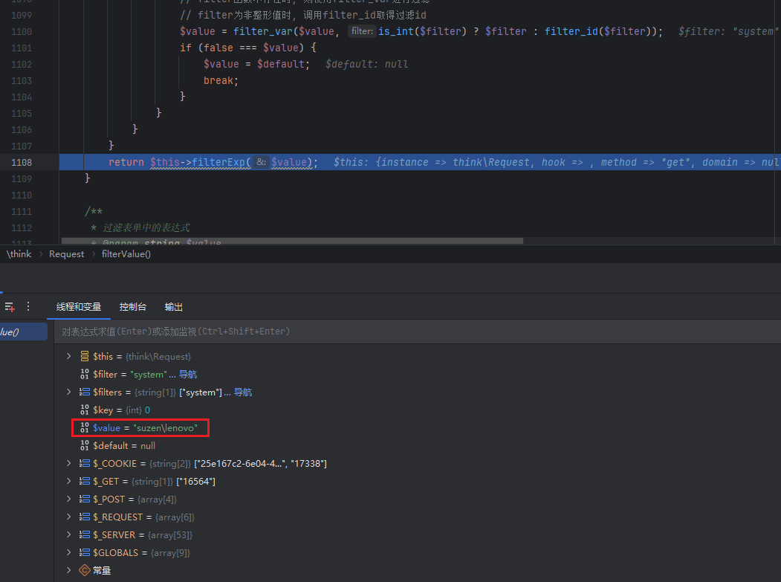Click the $_REQUEST array icon
781x582 pixels.
85,517
